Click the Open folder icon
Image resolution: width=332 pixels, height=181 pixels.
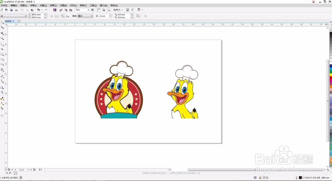tap(7, 10)
